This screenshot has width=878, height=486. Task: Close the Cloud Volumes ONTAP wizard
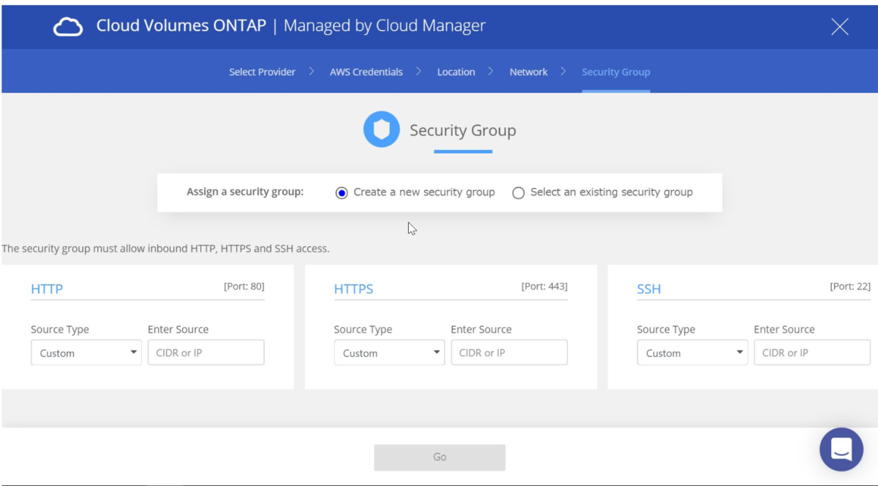coord(839,26)
